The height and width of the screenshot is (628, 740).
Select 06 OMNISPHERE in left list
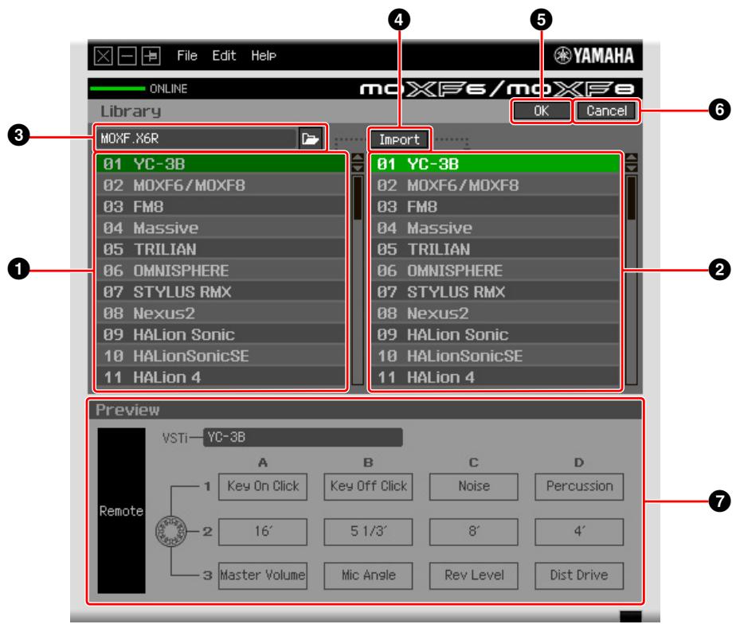pyautogui.click(x=221, y=270)
